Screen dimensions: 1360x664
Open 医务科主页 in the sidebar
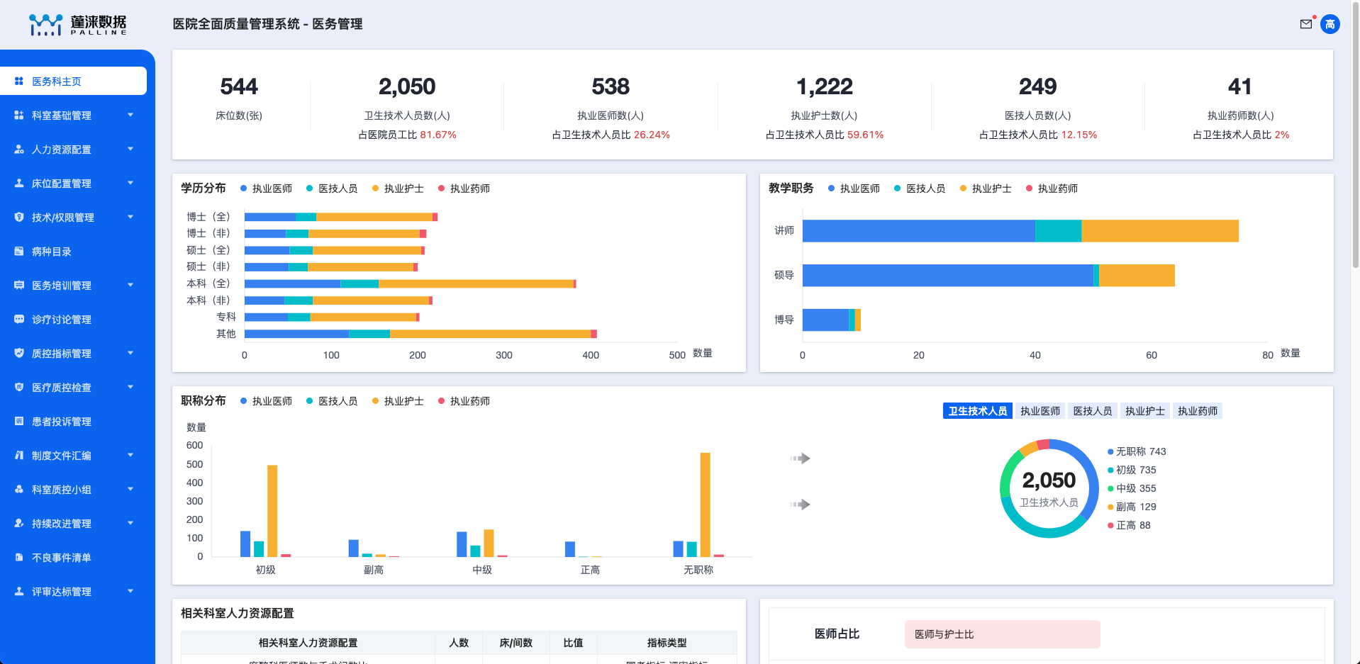(73, 81)
